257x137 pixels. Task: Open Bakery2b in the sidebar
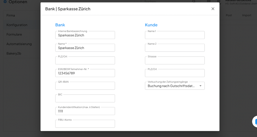[22, 53]
